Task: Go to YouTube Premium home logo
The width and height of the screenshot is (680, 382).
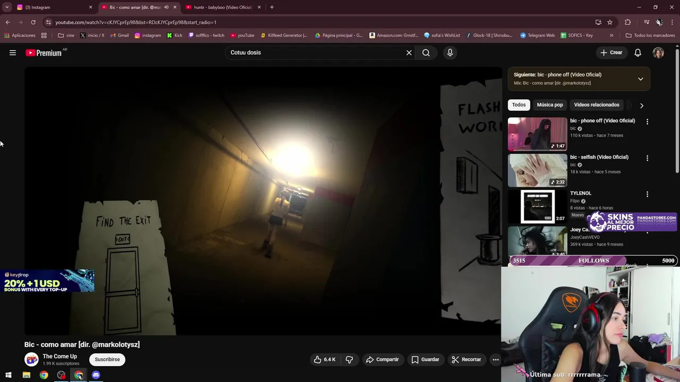Action: (44, 53)
